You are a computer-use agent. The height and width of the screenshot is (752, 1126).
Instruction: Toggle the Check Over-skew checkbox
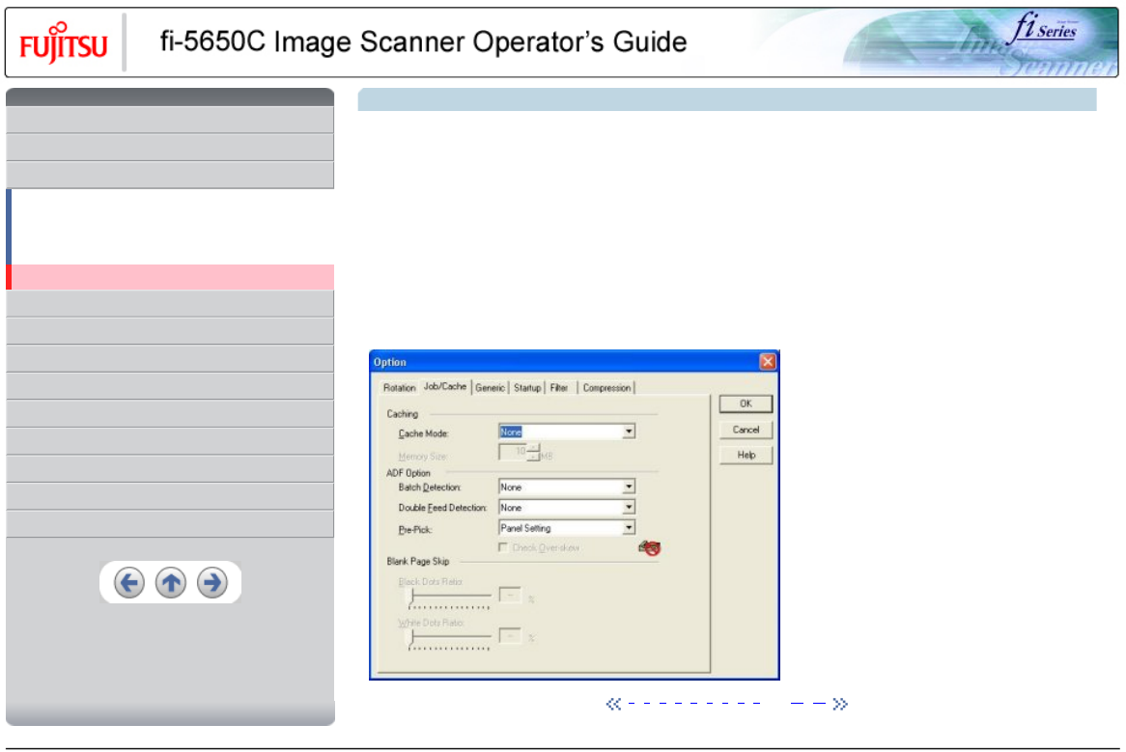tap(503, 547)
